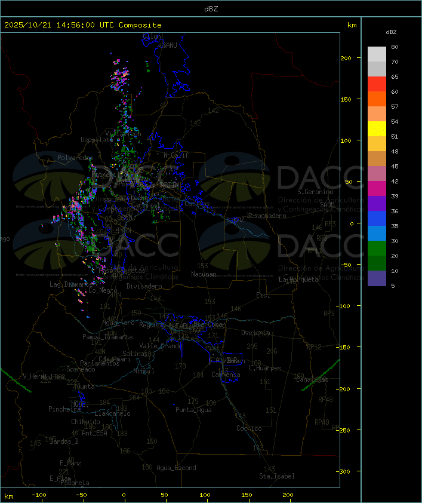Screen dimensions: 422x503
Task: Click the 'Uspallata' place label
Action: click(97, 140)
